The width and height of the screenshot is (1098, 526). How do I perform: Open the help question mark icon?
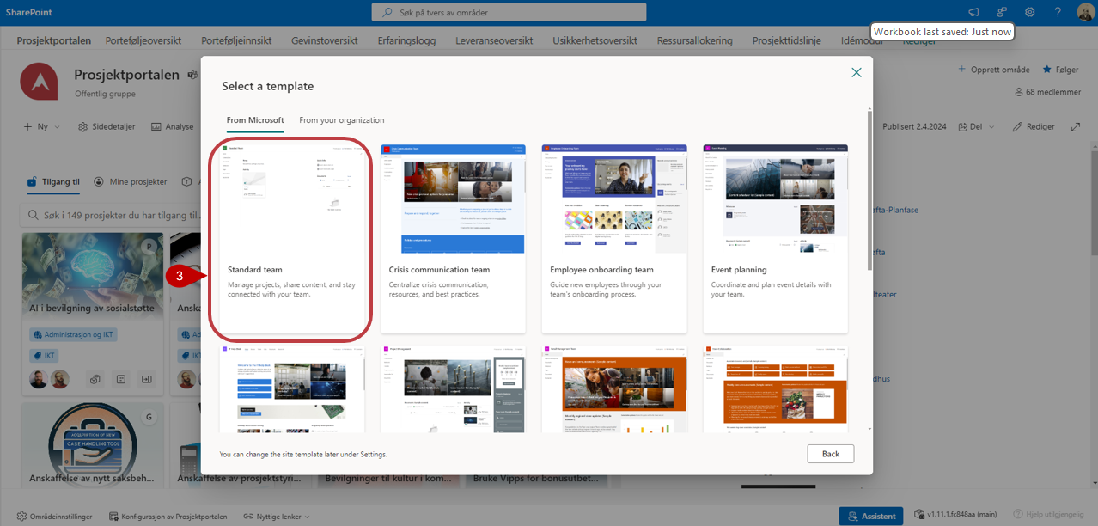pos(1058,12)
